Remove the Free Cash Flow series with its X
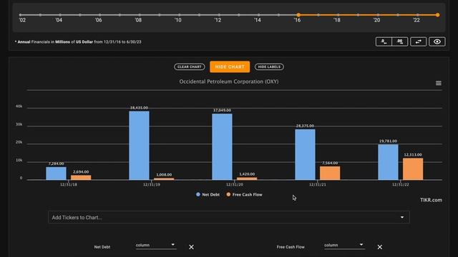 [380, 247]
